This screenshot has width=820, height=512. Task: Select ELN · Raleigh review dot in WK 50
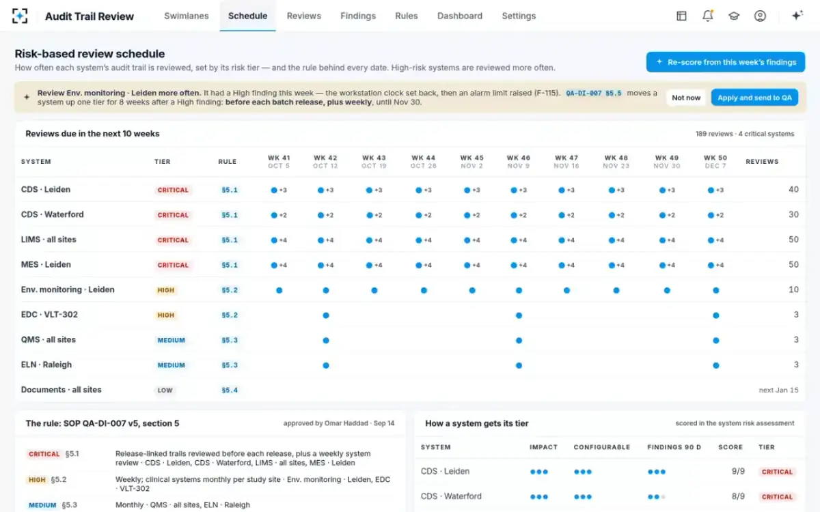coord(716,365)
